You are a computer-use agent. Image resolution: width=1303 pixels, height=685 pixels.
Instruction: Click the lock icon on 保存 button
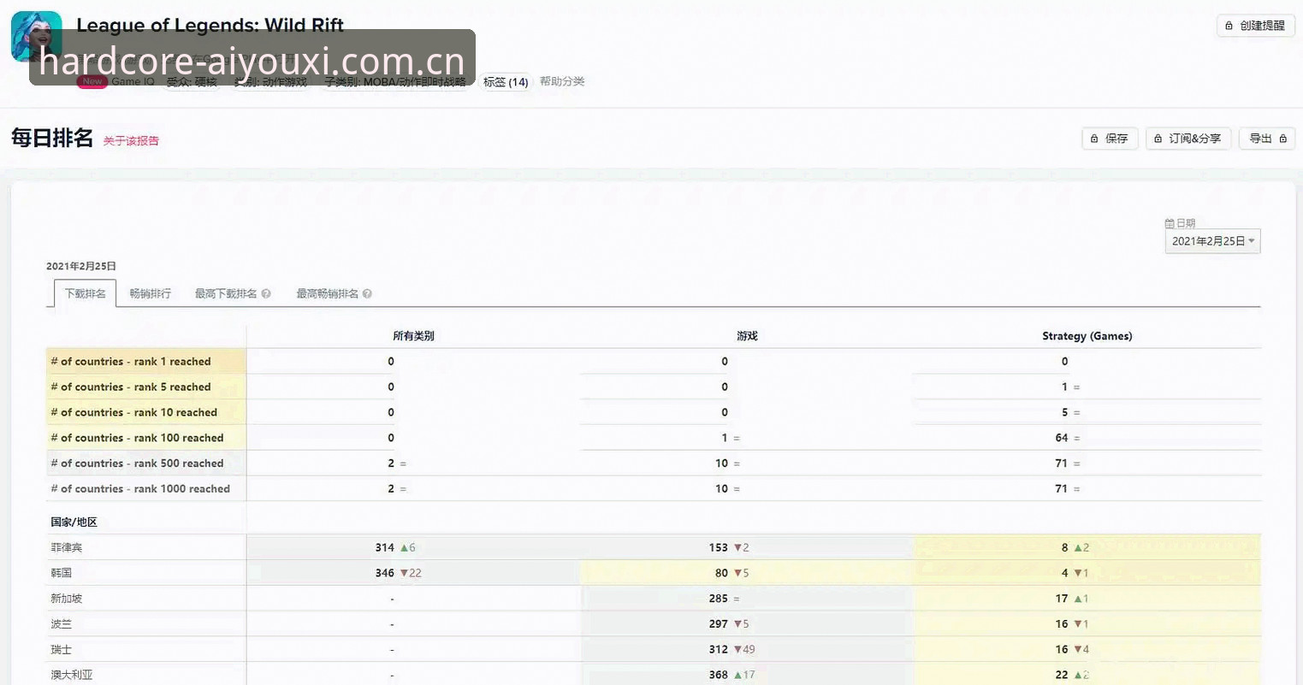click(1094, 139)
